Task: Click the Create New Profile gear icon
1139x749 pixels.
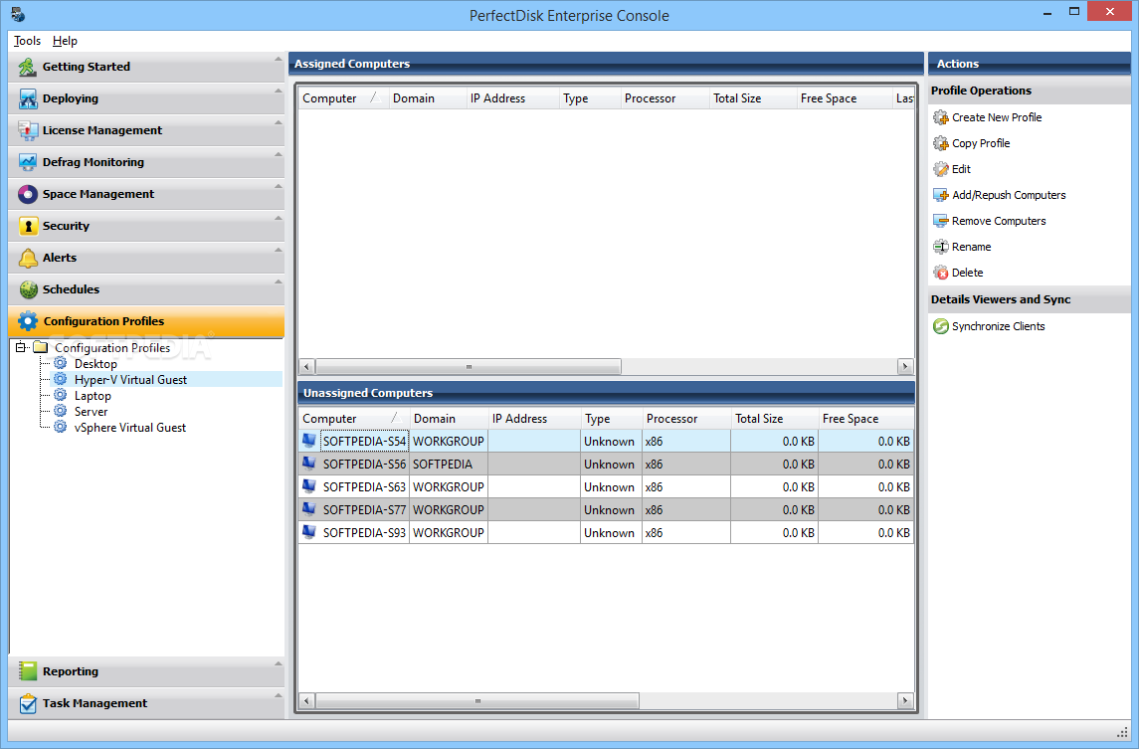Action: [x=941, y=117]
